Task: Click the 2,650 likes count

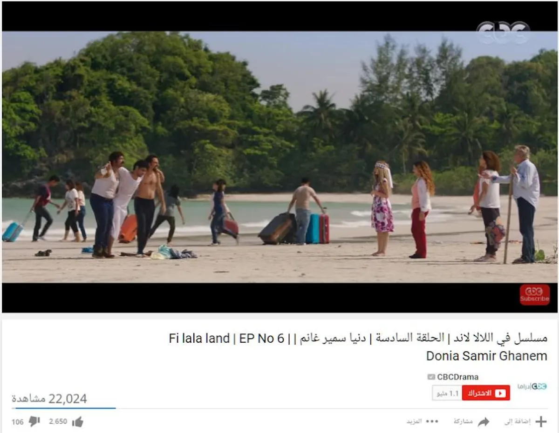Action: (58, 422)
